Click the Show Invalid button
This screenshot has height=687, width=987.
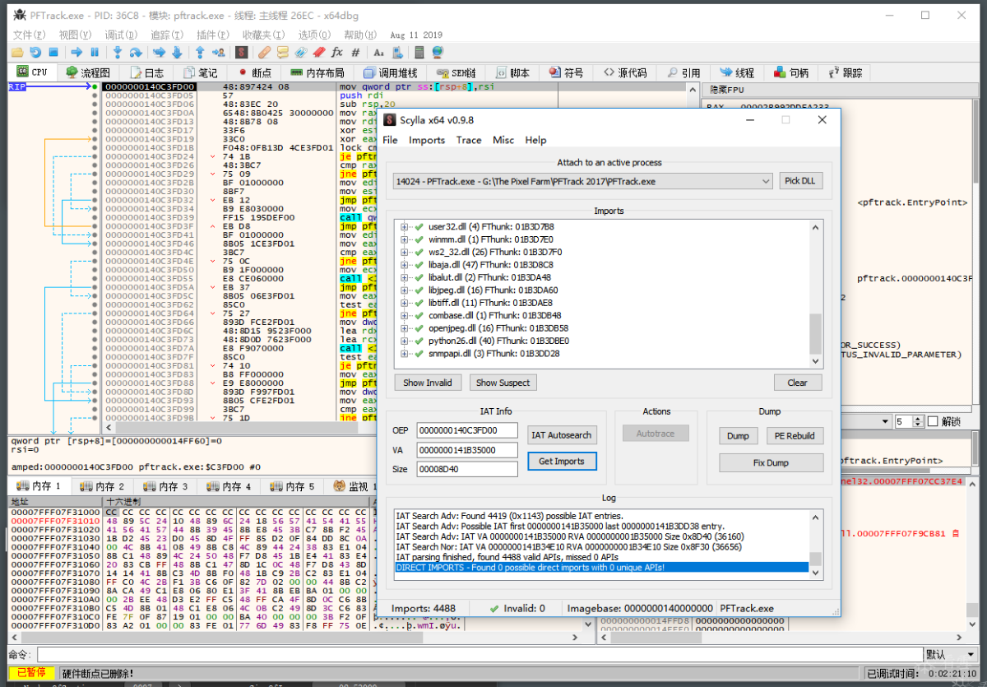click(x=428, y=383)
